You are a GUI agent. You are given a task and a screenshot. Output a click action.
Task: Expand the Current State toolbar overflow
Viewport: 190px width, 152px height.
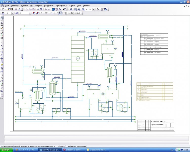[82, 14]
